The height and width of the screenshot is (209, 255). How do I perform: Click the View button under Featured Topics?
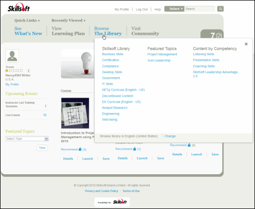(x=42, y=148)
